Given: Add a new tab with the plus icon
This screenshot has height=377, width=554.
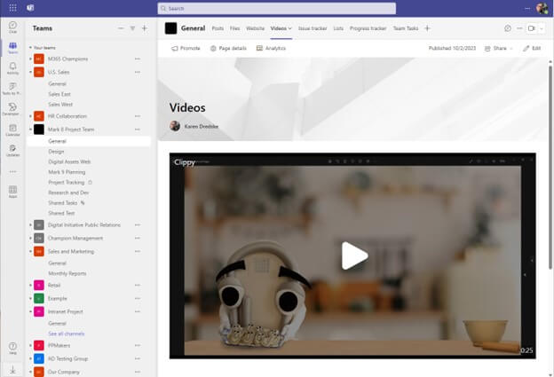Looking at the screenshot, I should point(427,28).
